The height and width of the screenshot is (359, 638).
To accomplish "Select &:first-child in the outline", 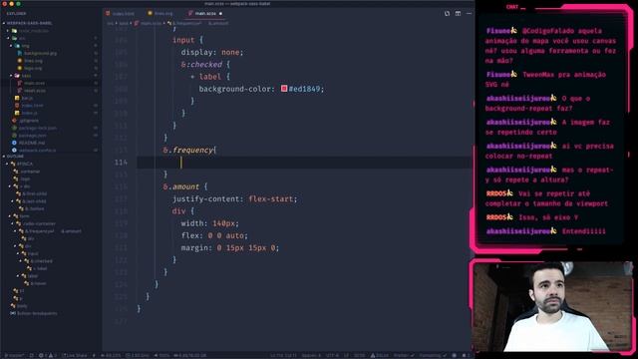I will [x=34, y=193].
